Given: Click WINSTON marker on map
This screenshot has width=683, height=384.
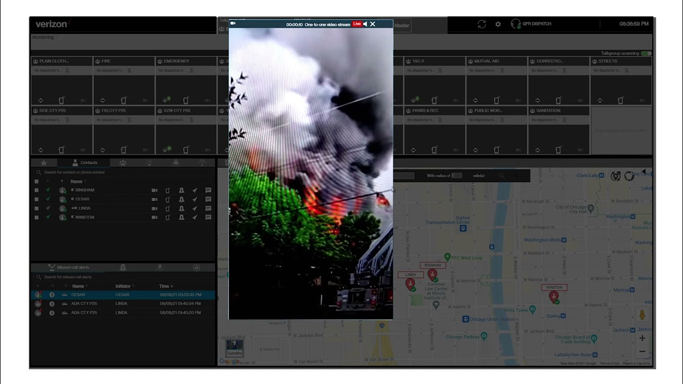Looking at the screenshot, I should coord(554,297).
